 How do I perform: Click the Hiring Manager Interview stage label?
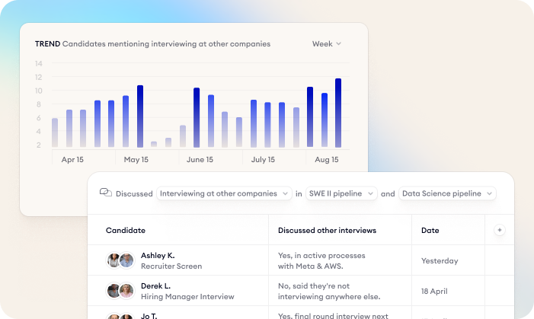[x=187, y=297]
